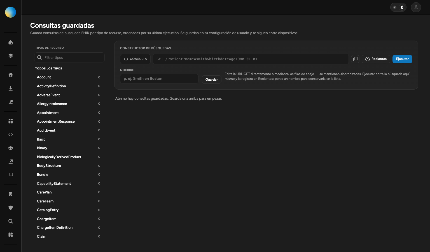Pick CareTeam from the resource types
The width and height of the screenshot is (430, 252).
[x=69, y=201]
